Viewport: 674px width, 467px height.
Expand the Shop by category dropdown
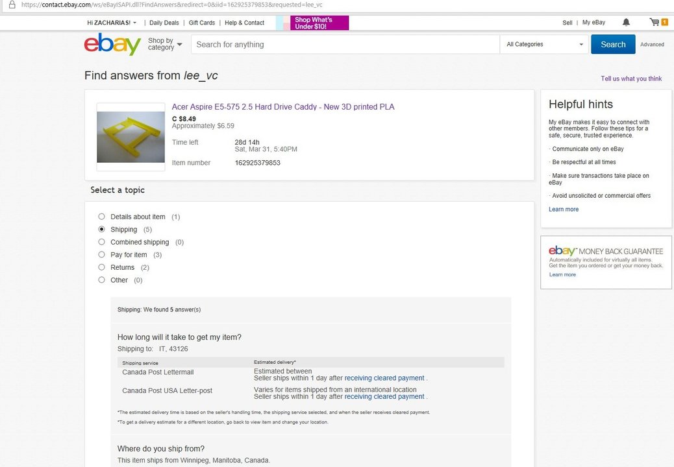(x=165, y=44)
